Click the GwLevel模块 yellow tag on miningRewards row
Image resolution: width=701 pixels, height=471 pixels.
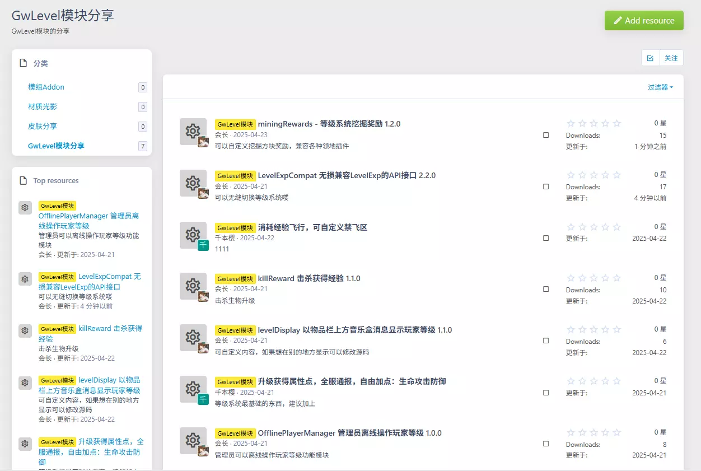[235, 124]
